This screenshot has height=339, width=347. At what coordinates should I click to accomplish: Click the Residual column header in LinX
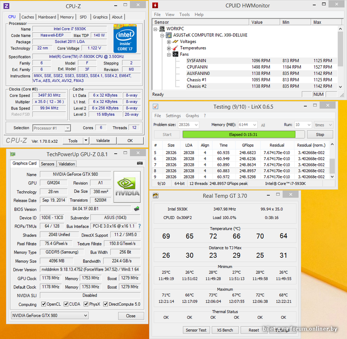click(x=277, y=145)
